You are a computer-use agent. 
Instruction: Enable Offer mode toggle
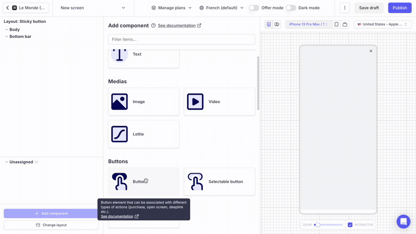click(254, 8)
